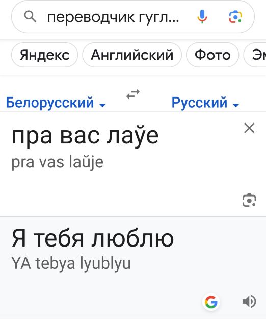Edit the source text пра вас лаўе

click(85, 136)
